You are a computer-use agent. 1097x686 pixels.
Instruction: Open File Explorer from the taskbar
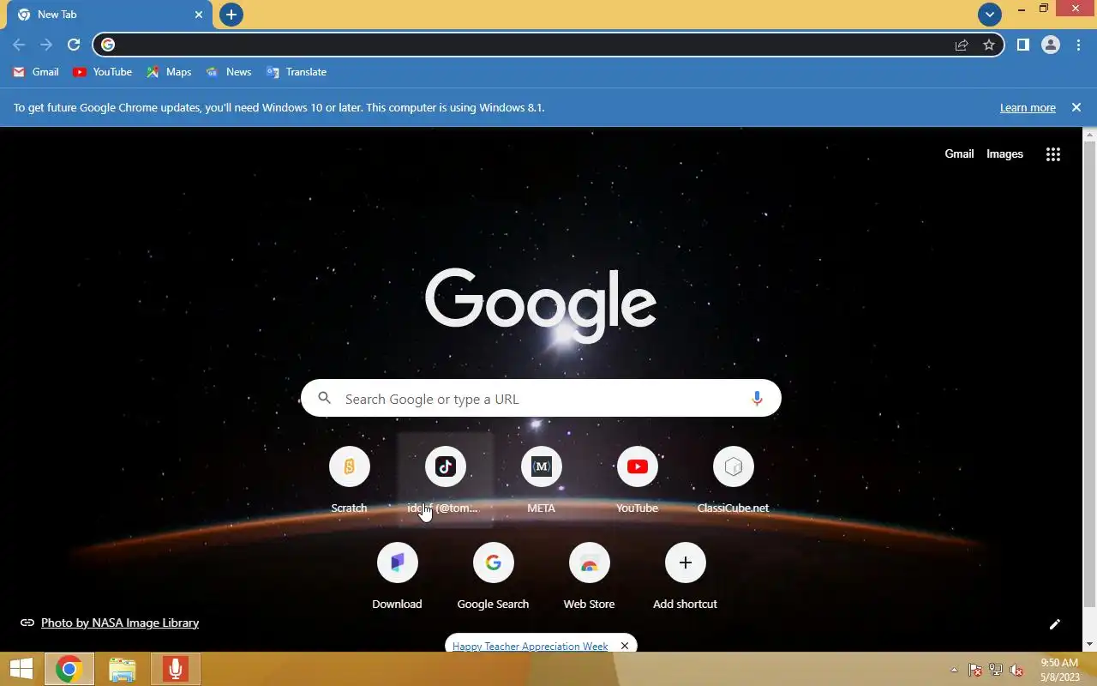[x=123, y=669]
